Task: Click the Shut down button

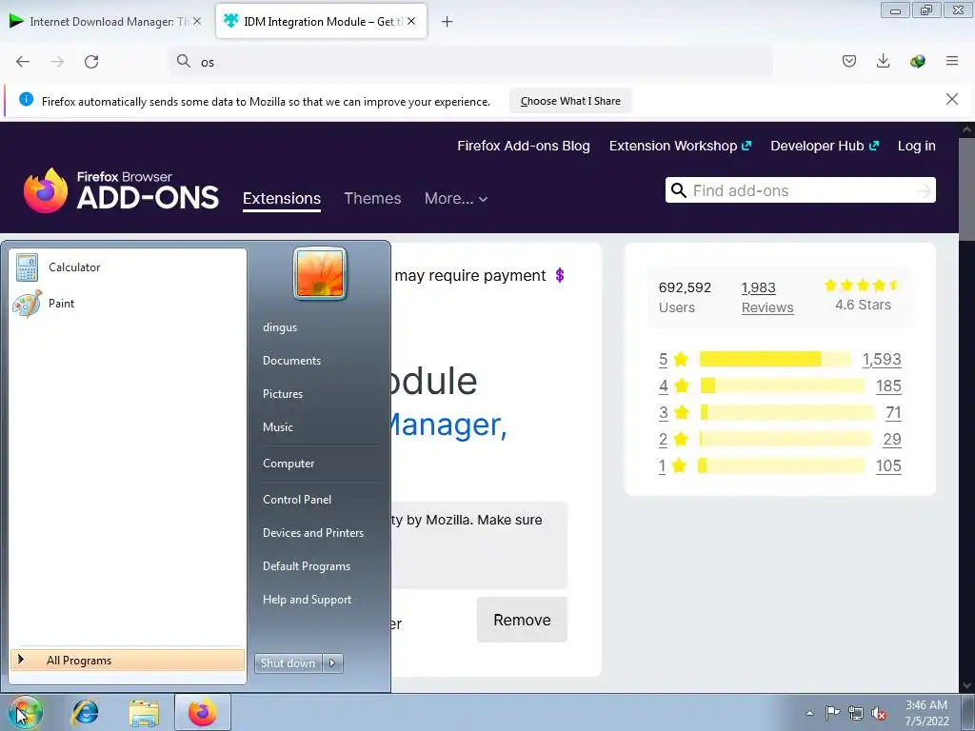Action: pos(288,663)
